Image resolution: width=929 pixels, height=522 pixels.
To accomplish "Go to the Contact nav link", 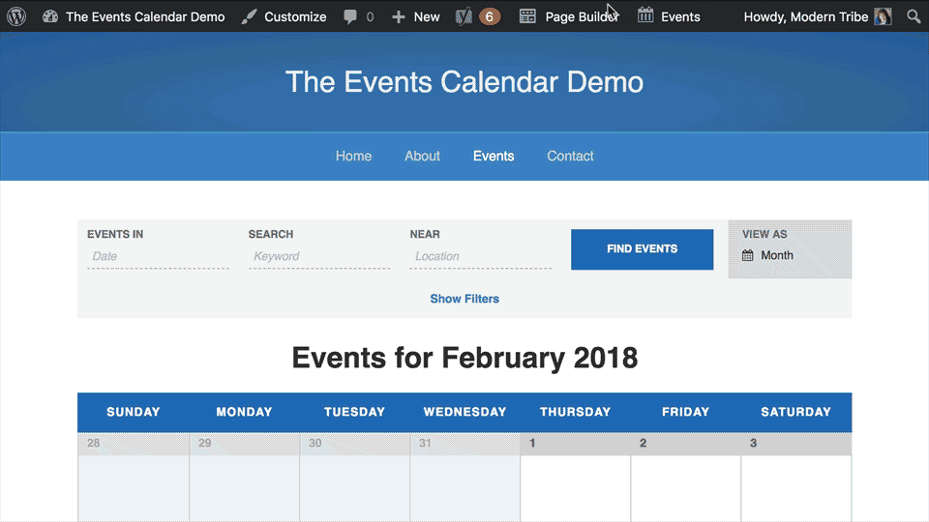I will 570,156.
